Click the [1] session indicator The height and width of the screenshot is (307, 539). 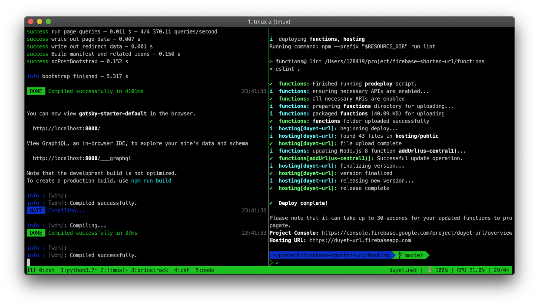click(x=31, y=270)
